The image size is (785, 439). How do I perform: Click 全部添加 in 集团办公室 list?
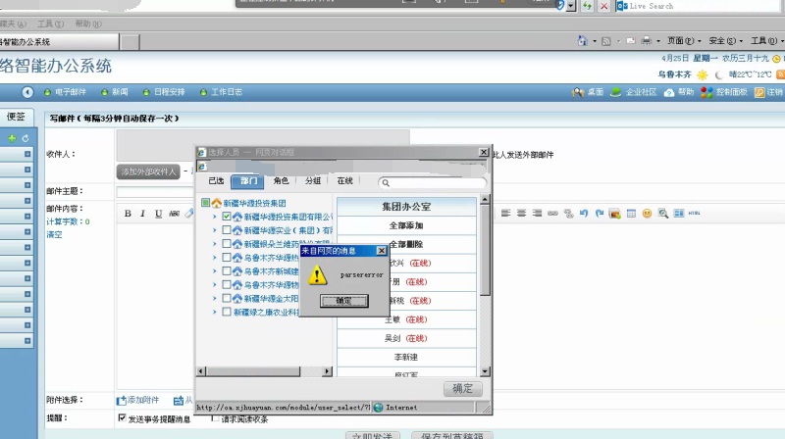tap(406, 225)
